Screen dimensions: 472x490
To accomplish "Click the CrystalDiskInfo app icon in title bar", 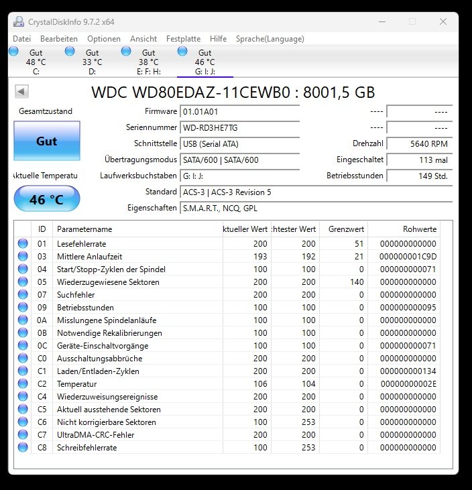I will tap(19, 21).
